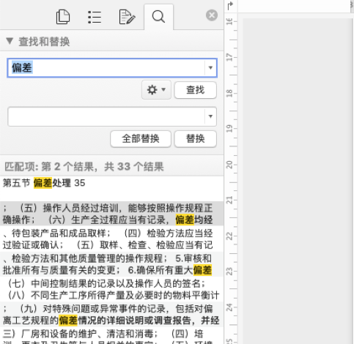Open the replace field history dropdown

[x=210, y=116]
